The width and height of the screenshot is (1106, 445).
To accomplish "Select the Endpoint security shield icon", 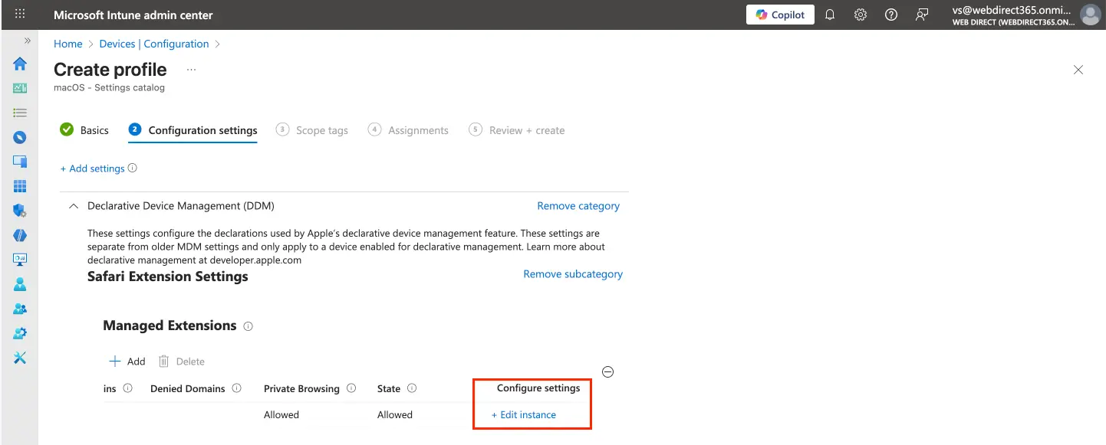I will tap(20, 210).
